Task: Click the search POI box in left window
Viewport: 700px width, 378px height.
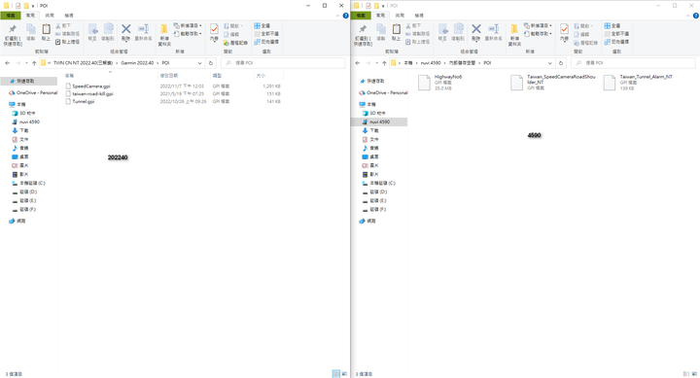Action: coord(284,63)
